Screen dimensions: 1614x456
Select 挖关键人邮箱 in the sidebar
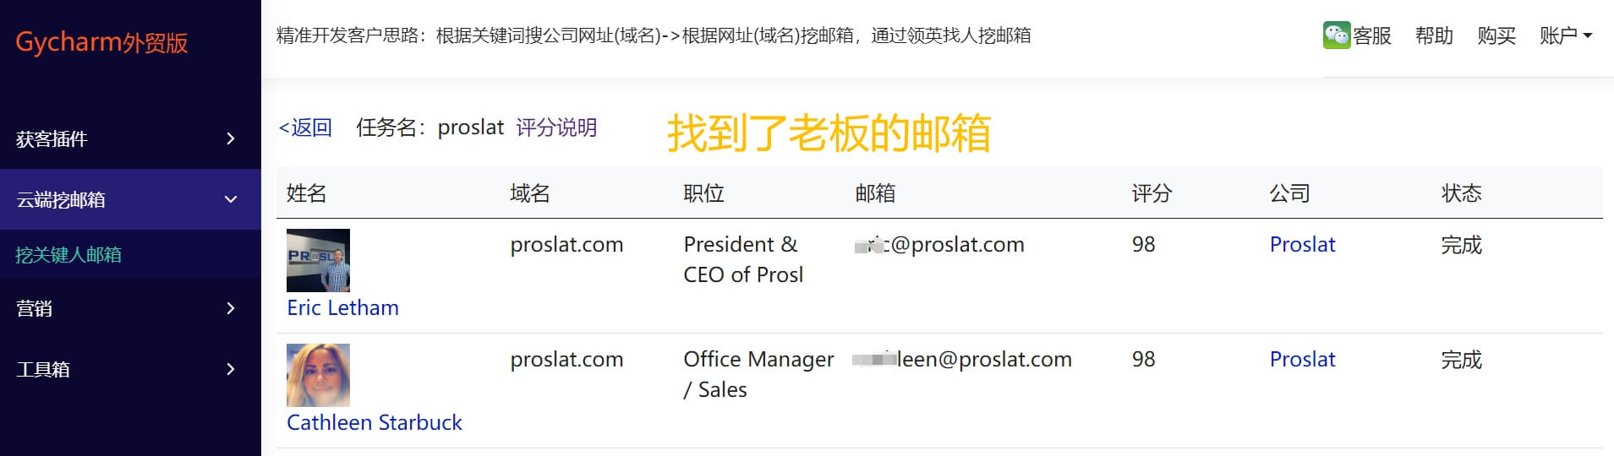68,254
